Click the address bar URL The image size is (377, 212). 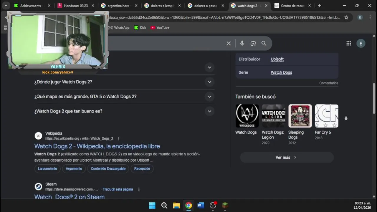tap(224, 17)
